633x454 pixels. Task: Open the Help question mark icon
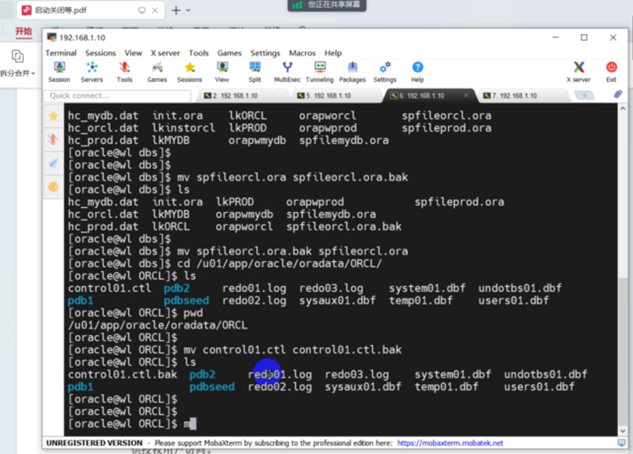[417, 72]
